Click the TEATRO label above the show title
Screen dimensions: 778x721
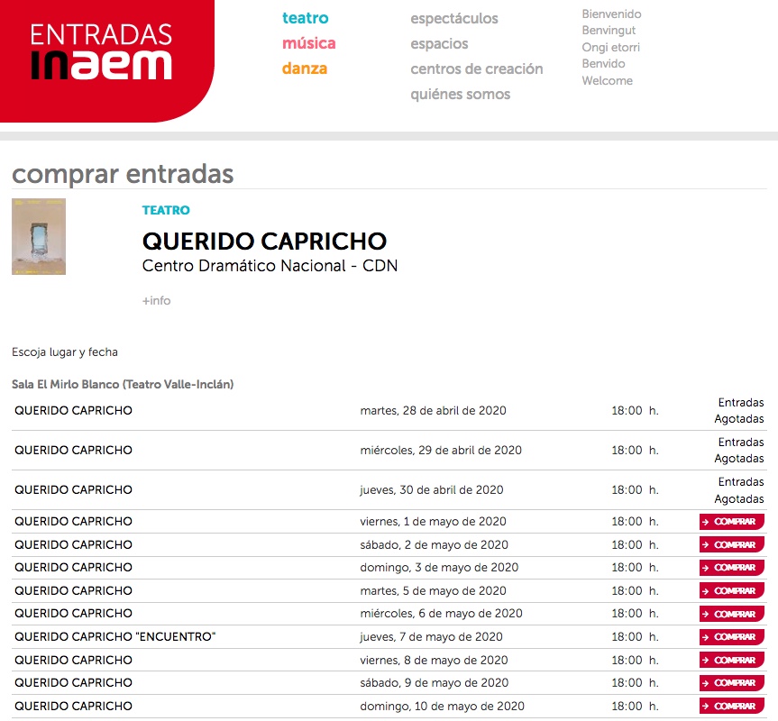tap(165, 209)
